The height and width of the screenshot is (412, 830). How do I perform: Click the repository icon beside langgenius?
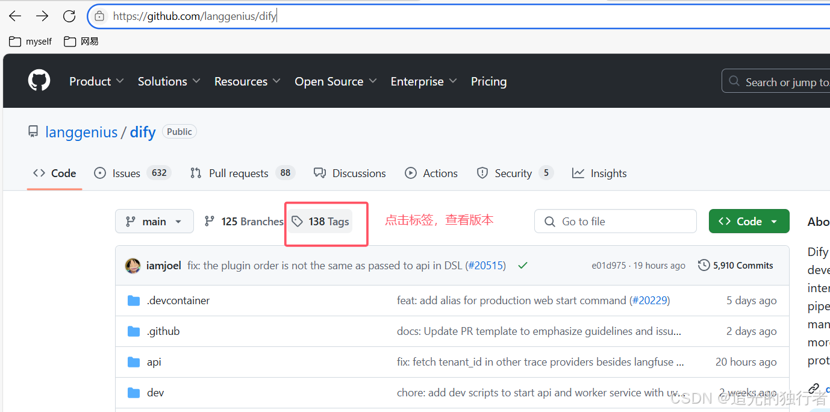tap(33, 131)
